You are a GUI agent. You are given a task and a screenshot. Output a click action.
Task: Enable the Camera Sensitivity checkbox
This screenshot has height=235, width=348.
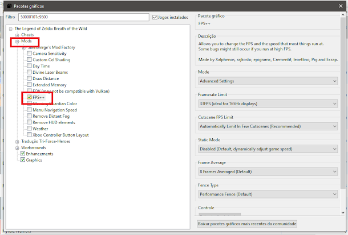tap(29, 53)
